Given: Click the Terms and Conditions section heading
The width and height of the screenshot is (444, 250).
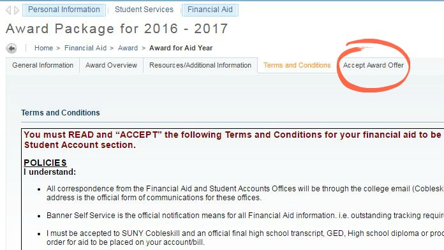Looking at the screenshot, I should point(61,113).
